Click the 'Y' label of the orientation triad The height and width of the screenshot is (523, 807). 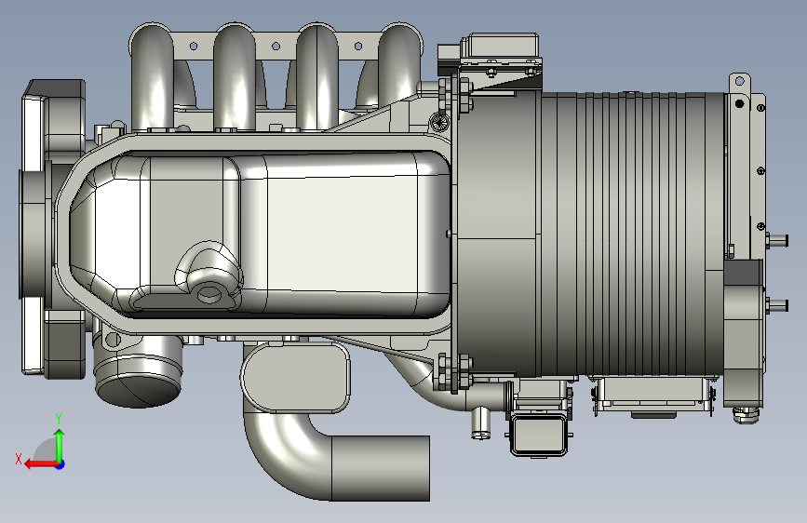tap(59, 419)
